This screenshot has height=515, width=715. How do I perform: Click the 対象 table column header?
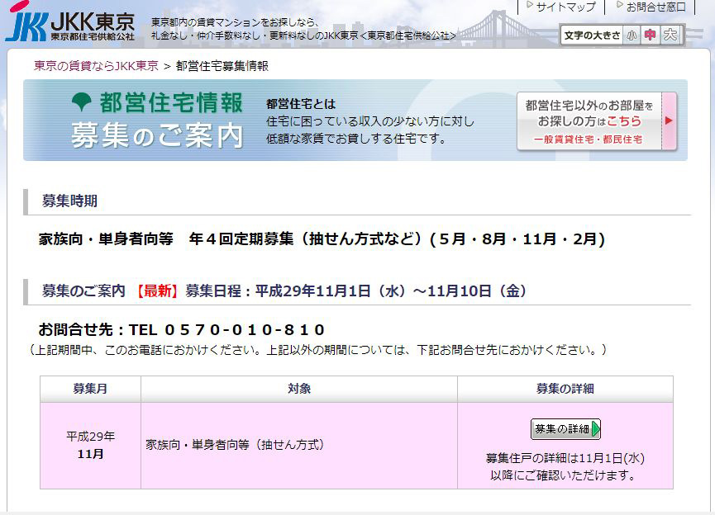point(299,389)
